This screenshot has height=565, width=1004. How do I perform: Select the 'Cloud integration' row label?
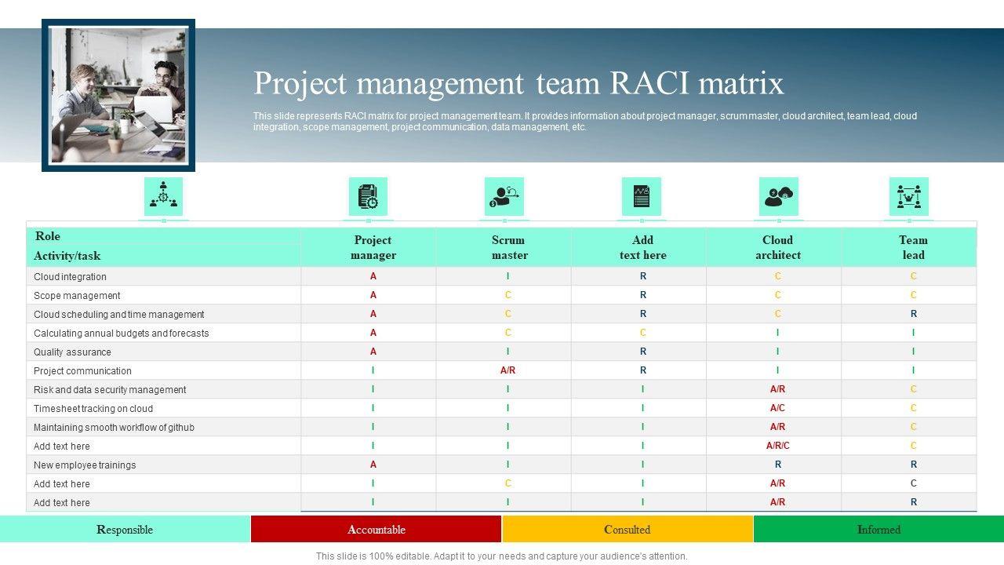click(71, 277)
